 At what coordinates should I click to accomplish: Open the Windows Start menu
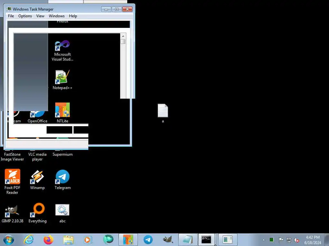8,240
